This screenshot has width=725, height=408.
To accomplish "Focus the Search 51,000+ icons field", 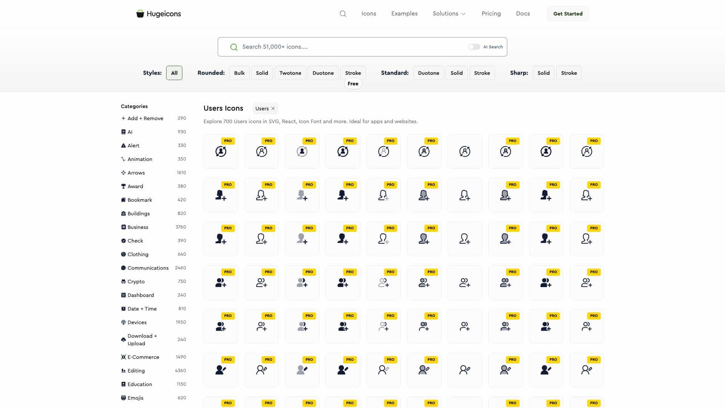I will tap(362, 47).
